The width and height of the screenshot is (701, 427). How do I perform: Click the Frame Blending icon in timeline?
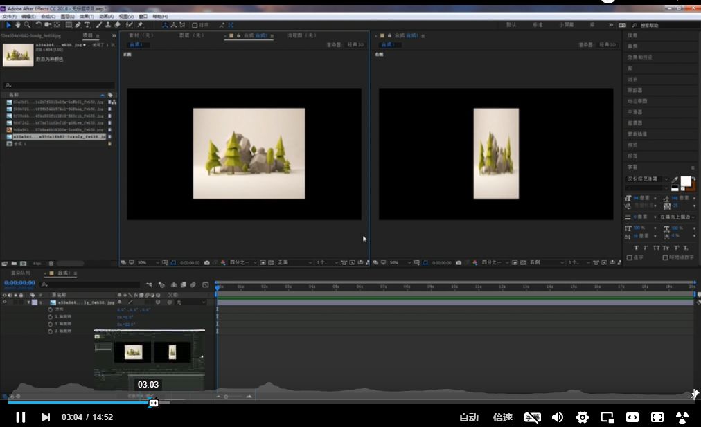click(x=184, y=284)
